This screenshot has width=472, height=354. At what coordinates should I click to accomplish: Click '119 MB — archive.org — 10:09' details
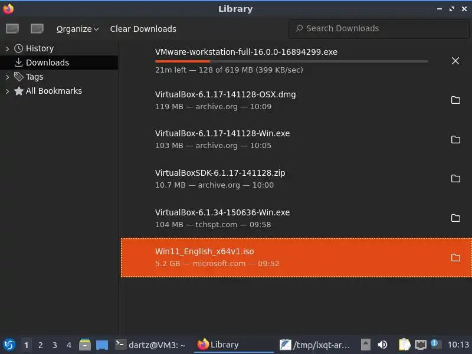point(213,107)
